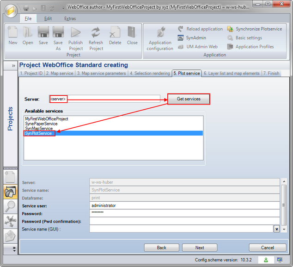Image resolution: width=293 pixels, height=267 pixels.
Task: Go to 4. Selection rendering tab
Action: click(x=150, y=74)
